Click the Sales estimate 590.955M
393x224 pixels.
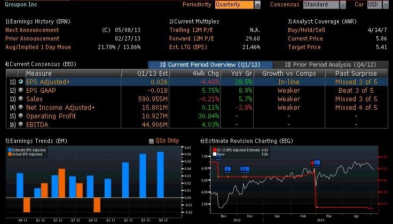click(x=153, y=99)
